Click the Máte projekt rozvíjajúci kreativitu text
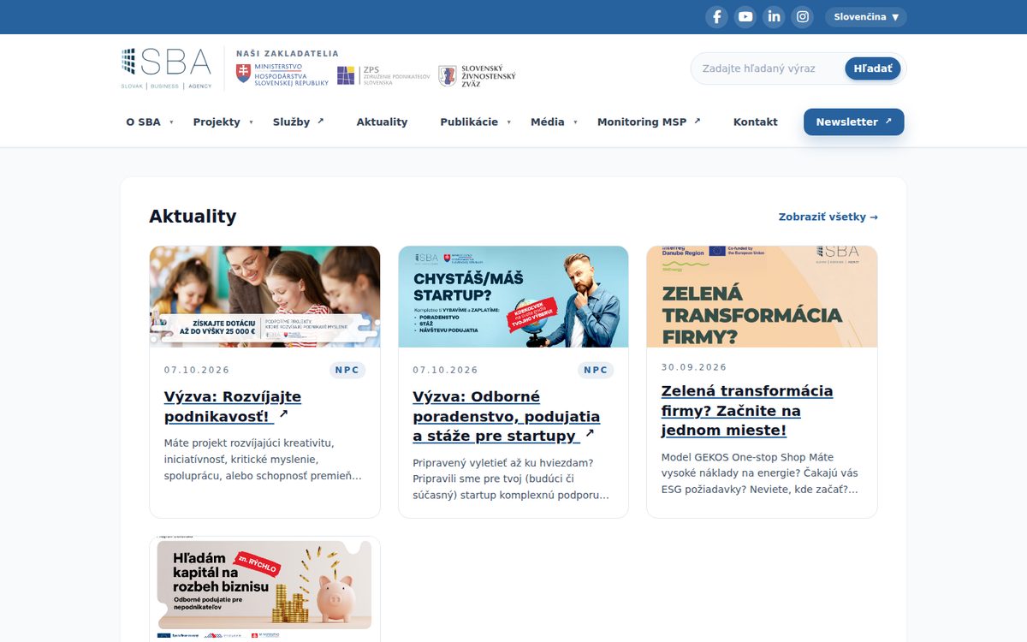This screenshot has width=1027, height=642. point(263,460)
